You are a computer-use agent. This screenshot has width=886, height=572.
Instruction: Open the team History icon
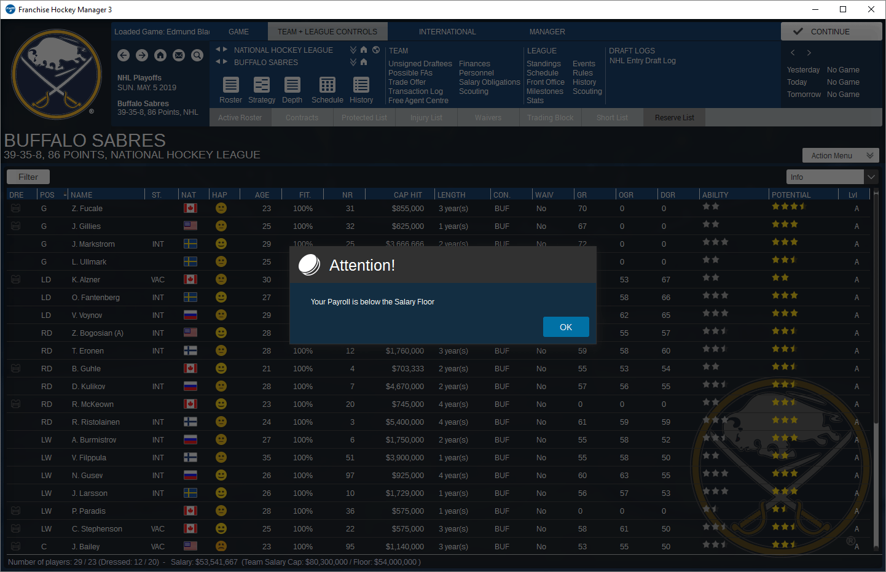(361, 85)
